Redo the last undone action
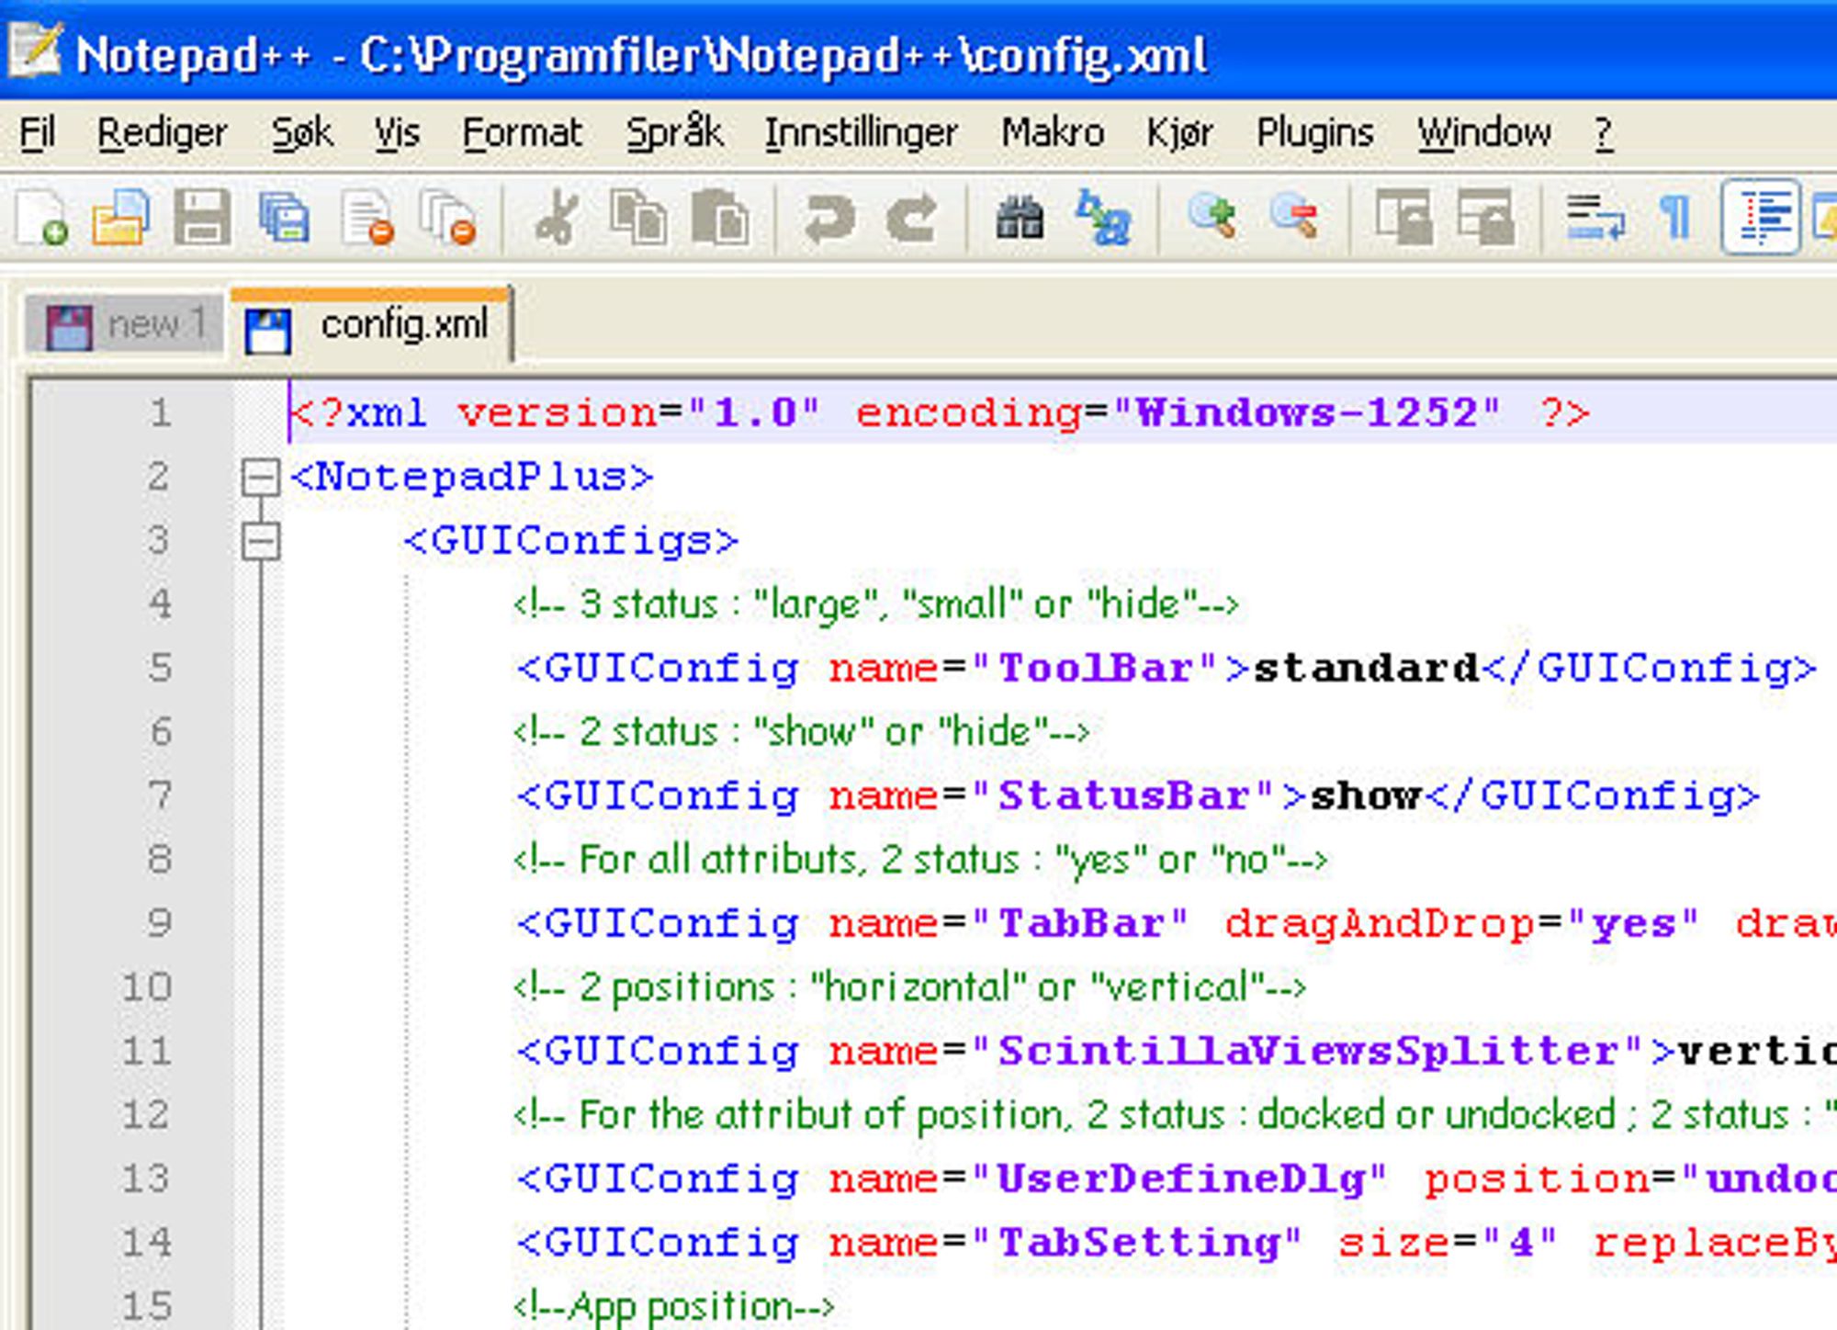Viewport: 1837px width, 1330px height. click(x=911, y=219)
